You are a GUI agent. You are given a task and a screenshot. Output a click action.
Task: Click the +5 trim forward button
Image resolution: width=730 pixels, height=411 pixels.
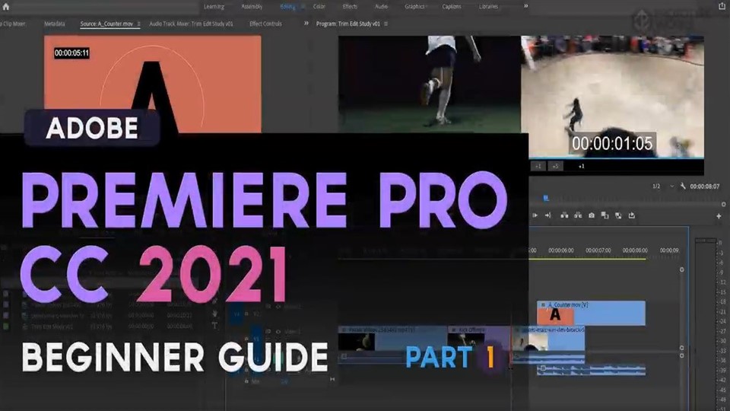coord(556,165)
